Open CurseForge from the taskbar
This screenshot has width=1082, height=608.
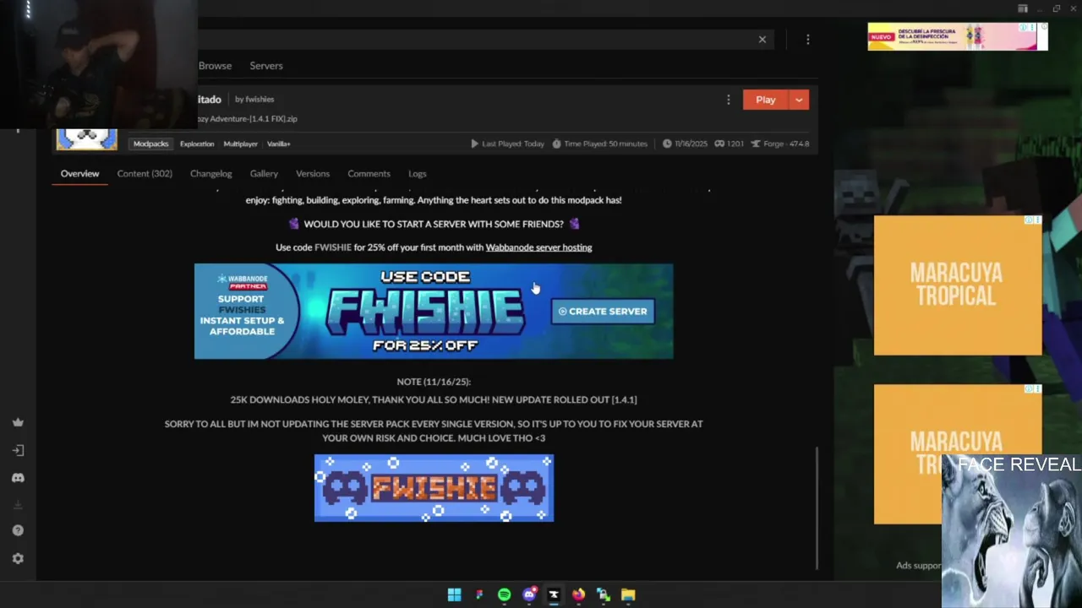[x=554, y=594]
